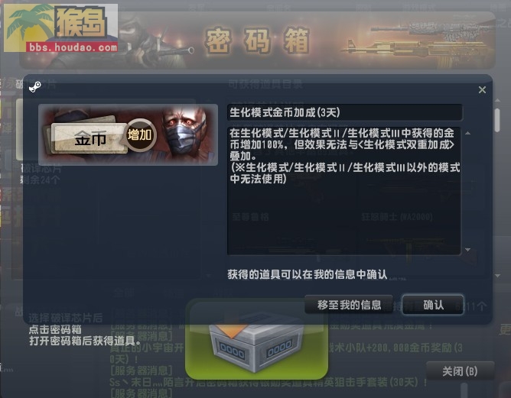The width and height of the screenshot is (511, 398).
Task: Open the grey code box icon
Action: coord(256,341)
